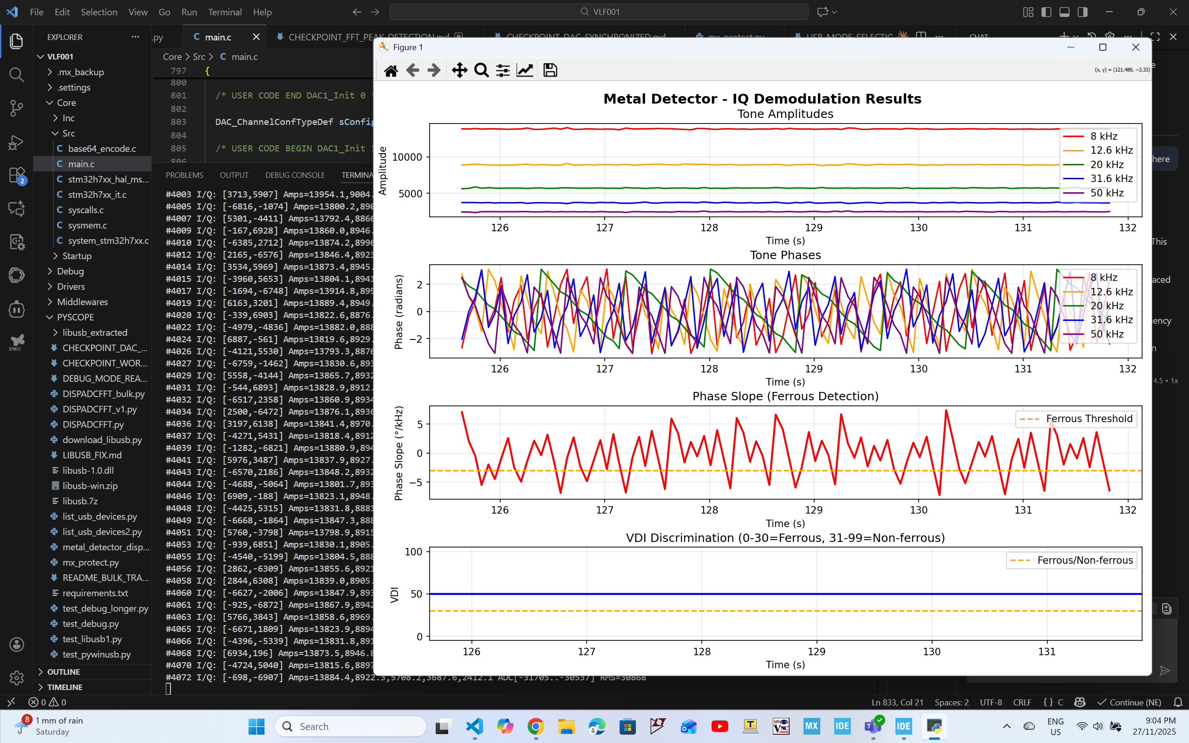The image size is (1189, 743).
Task: Toggle Secondary Side Bar layout button
Action: (x=1082, y=12)
